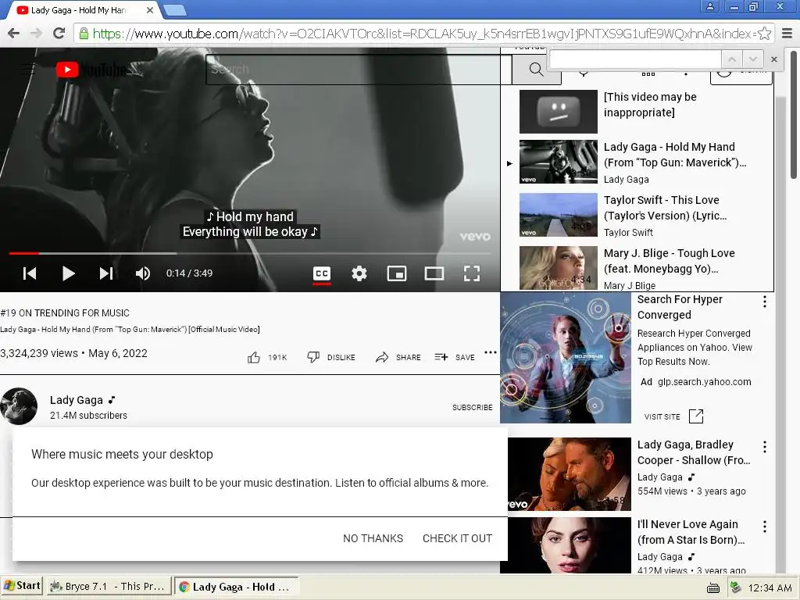This screenshot has height=600, width=800.
Task: Click the network tray icon
Action: point(734,587)
